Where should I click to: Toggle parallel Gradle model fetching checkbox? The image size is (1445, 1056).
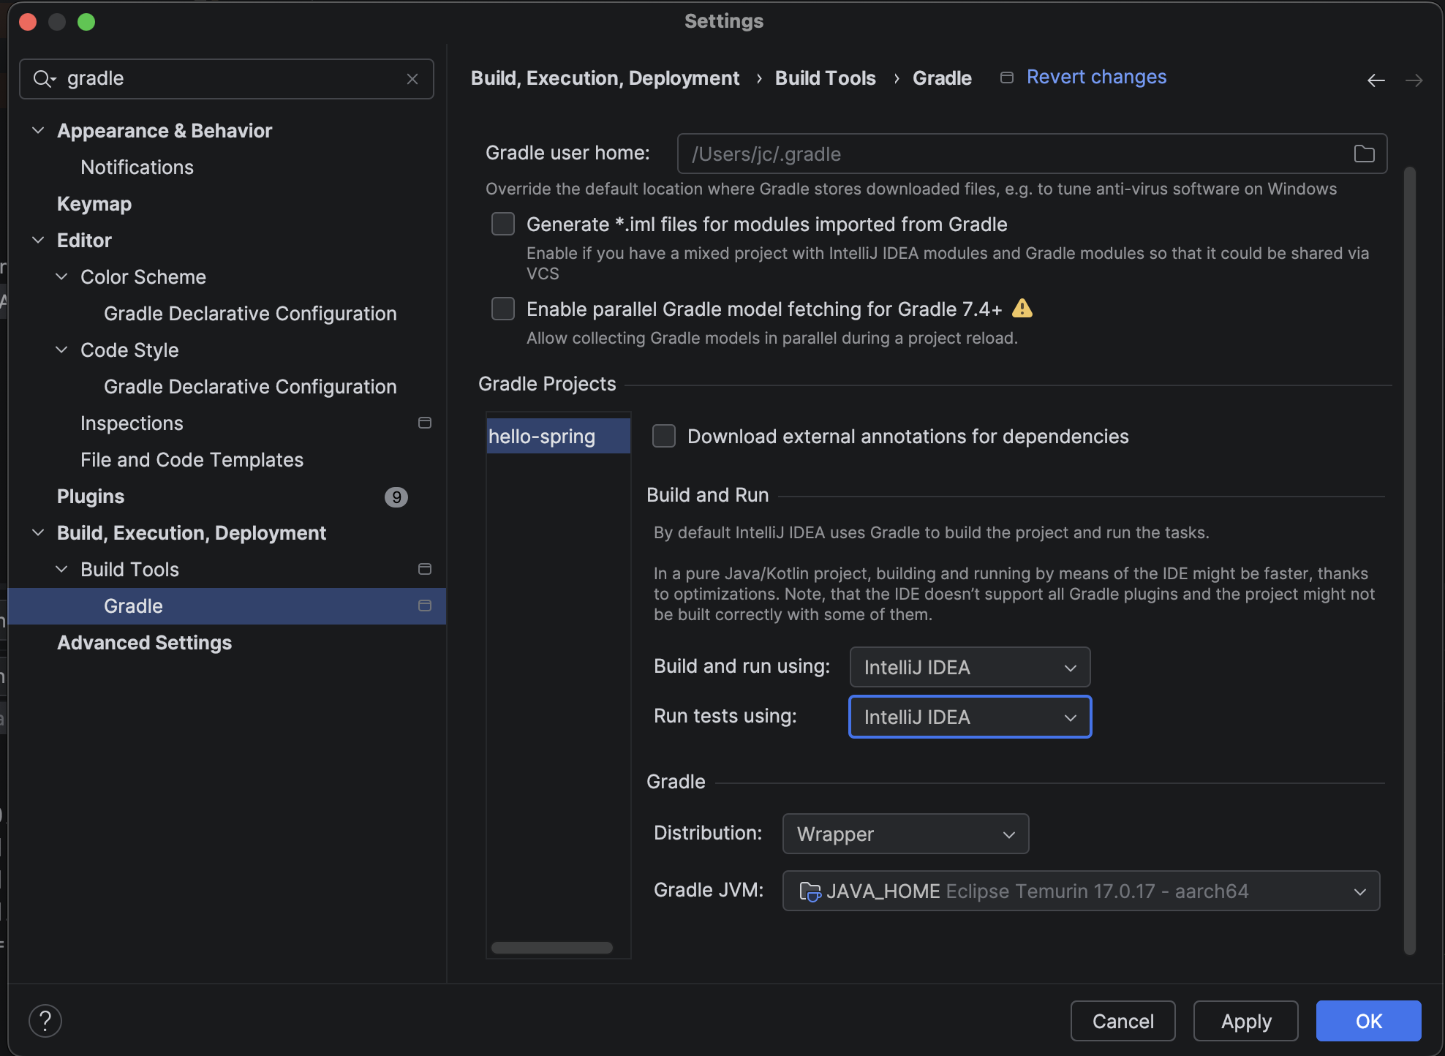(503, 309)
